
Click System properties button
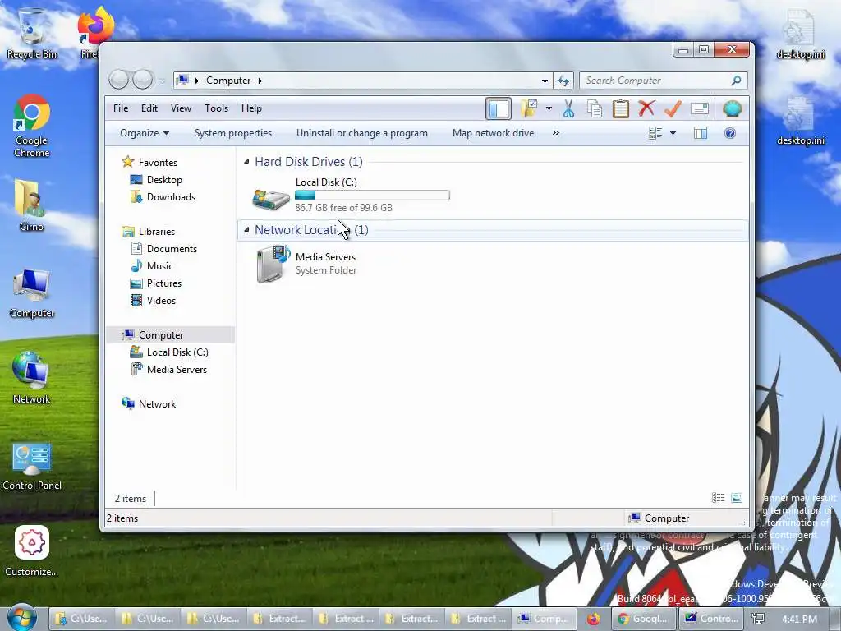click(x=232, y=133)
